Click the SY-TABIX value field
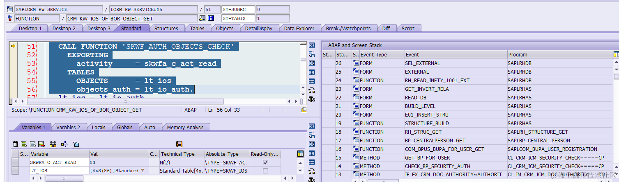619x182 pixels. click(x=272, y=18)
